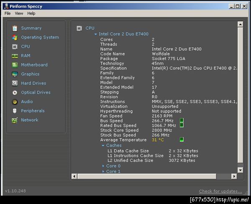This screenshot has height=204, width=251.
Task: Open the Motherboard section
Action: tap(34, 65)
